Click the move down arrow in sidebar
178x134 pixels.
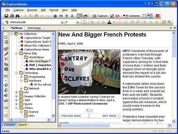pos(6,90)
